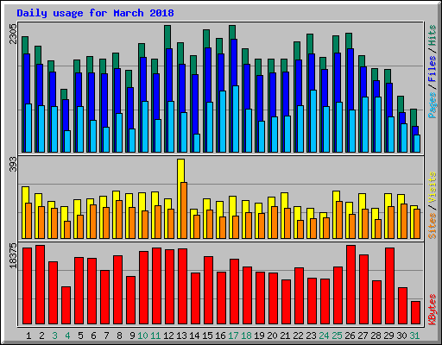Select day 17 on the x-axis
The height and width of the screenshot is (345, 442).
click(x=233, y=336)
